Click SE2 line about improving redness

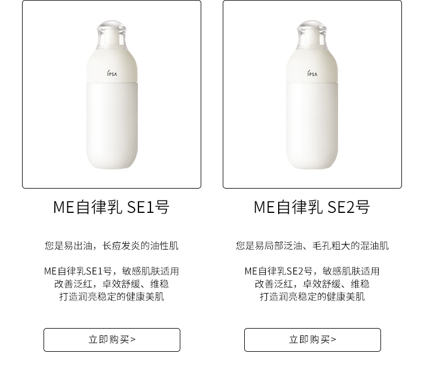point(312,284)
